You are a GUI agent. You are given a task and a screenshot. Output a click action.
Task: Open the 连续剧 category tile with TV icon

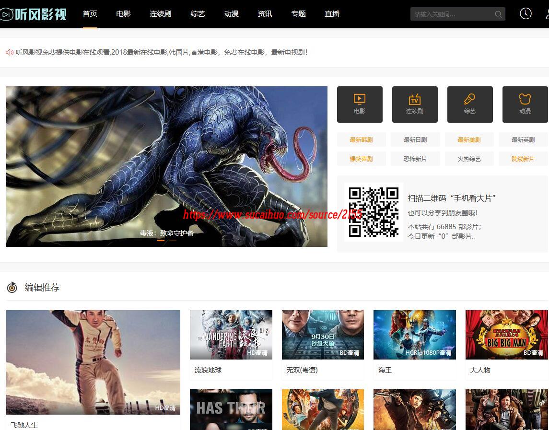pos(415,105)
